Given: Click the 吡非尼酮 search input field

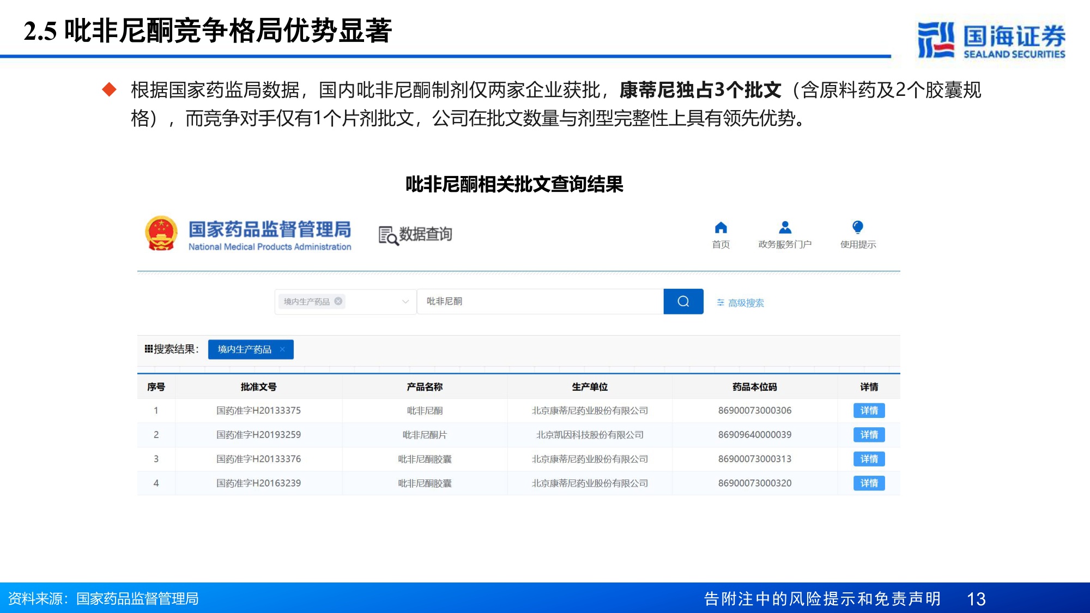Looking at the screenshot, I should [x=540, y=301].
